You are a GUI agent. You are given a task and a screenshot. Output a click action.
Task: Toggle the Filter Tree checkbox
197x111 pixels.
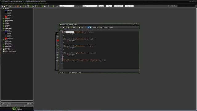pos(27,104)
